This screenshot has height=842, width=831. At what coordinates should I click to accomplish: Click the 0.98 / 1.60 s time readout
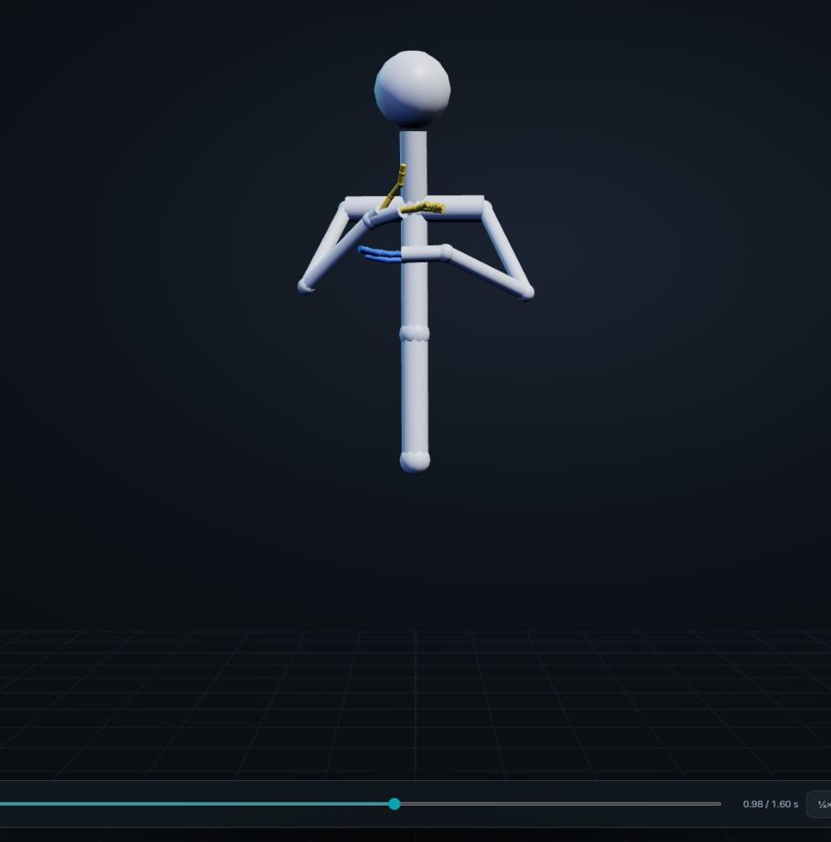point(770,804)
